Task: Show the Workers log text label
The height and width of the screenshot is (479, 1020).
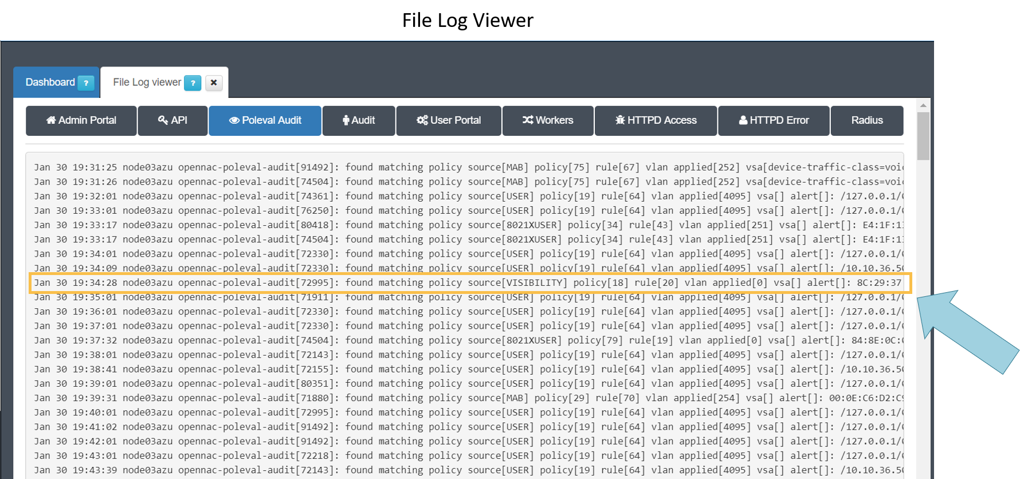Action: coord(554,120)
